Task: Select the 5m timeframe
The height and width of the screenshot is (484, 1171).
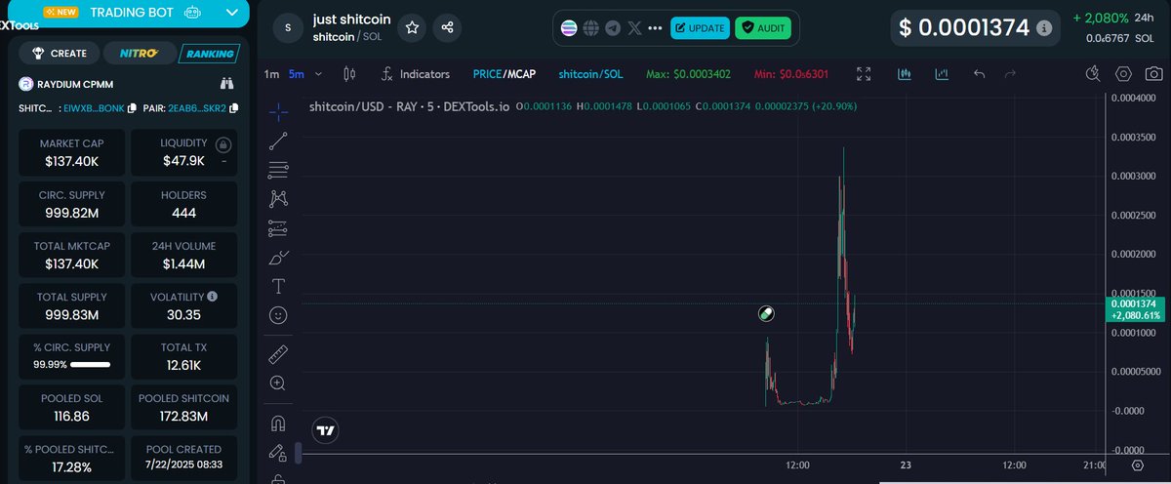Action: (x=297, y=74)
